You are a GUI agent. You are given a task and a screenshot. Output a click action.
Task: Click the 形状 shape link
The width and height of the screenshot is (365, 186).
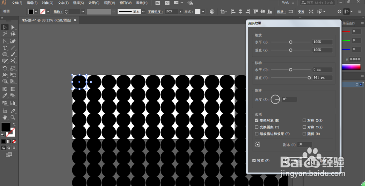point(281,12)
